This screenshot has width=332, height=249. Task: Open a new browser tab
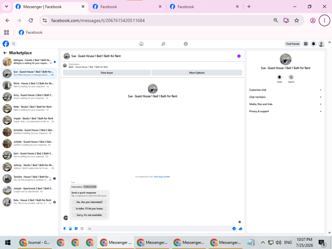click(x=249, y=7)
